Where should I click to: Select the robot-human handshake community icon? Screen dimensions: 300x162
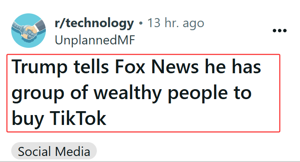[x=29, y=31]
